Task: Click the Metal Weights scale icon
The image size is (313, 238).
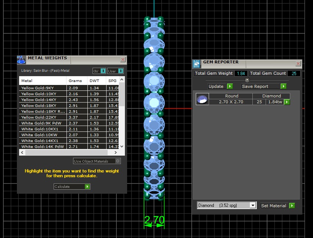Action: [21, 60]
